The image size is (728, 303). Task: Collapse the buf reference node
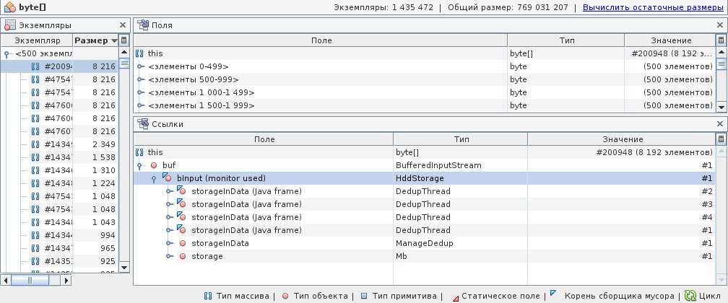(x=143, y=165)
